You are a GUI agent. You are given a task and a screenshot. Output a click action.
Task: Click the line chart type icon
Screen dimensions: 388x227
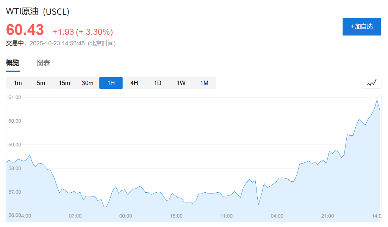pos(371,82)
